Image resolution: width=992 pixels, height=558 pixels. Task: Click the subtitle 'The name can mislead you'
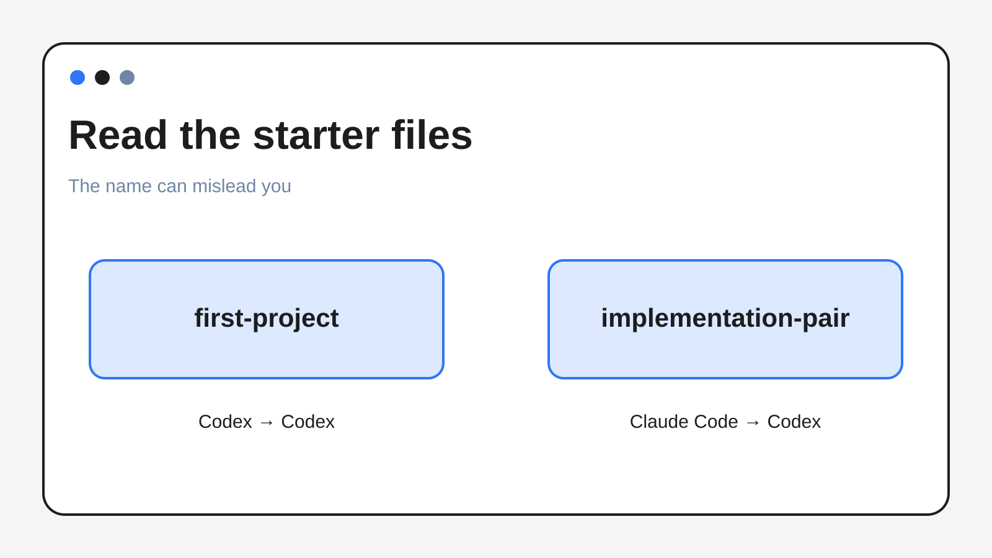pyautogui.click(x=180, y=186)
